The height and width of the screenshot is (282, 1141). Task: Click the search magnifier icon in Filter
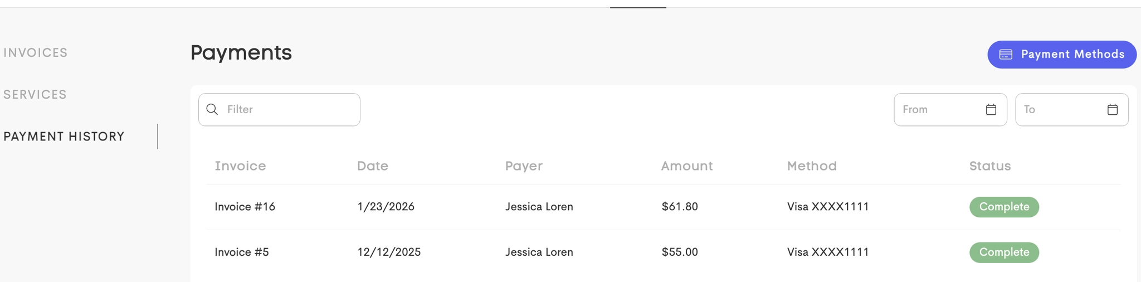pos(212,109)
